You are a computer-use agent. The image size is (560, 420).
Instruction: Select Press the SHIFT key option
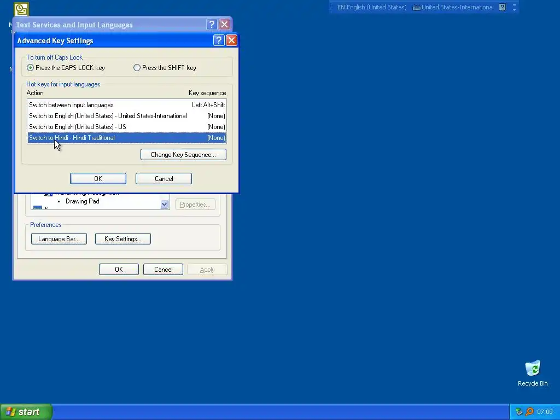pos(165,67)
